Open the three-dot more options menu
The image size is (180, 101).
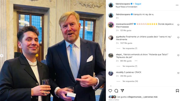tap(177, 5)
